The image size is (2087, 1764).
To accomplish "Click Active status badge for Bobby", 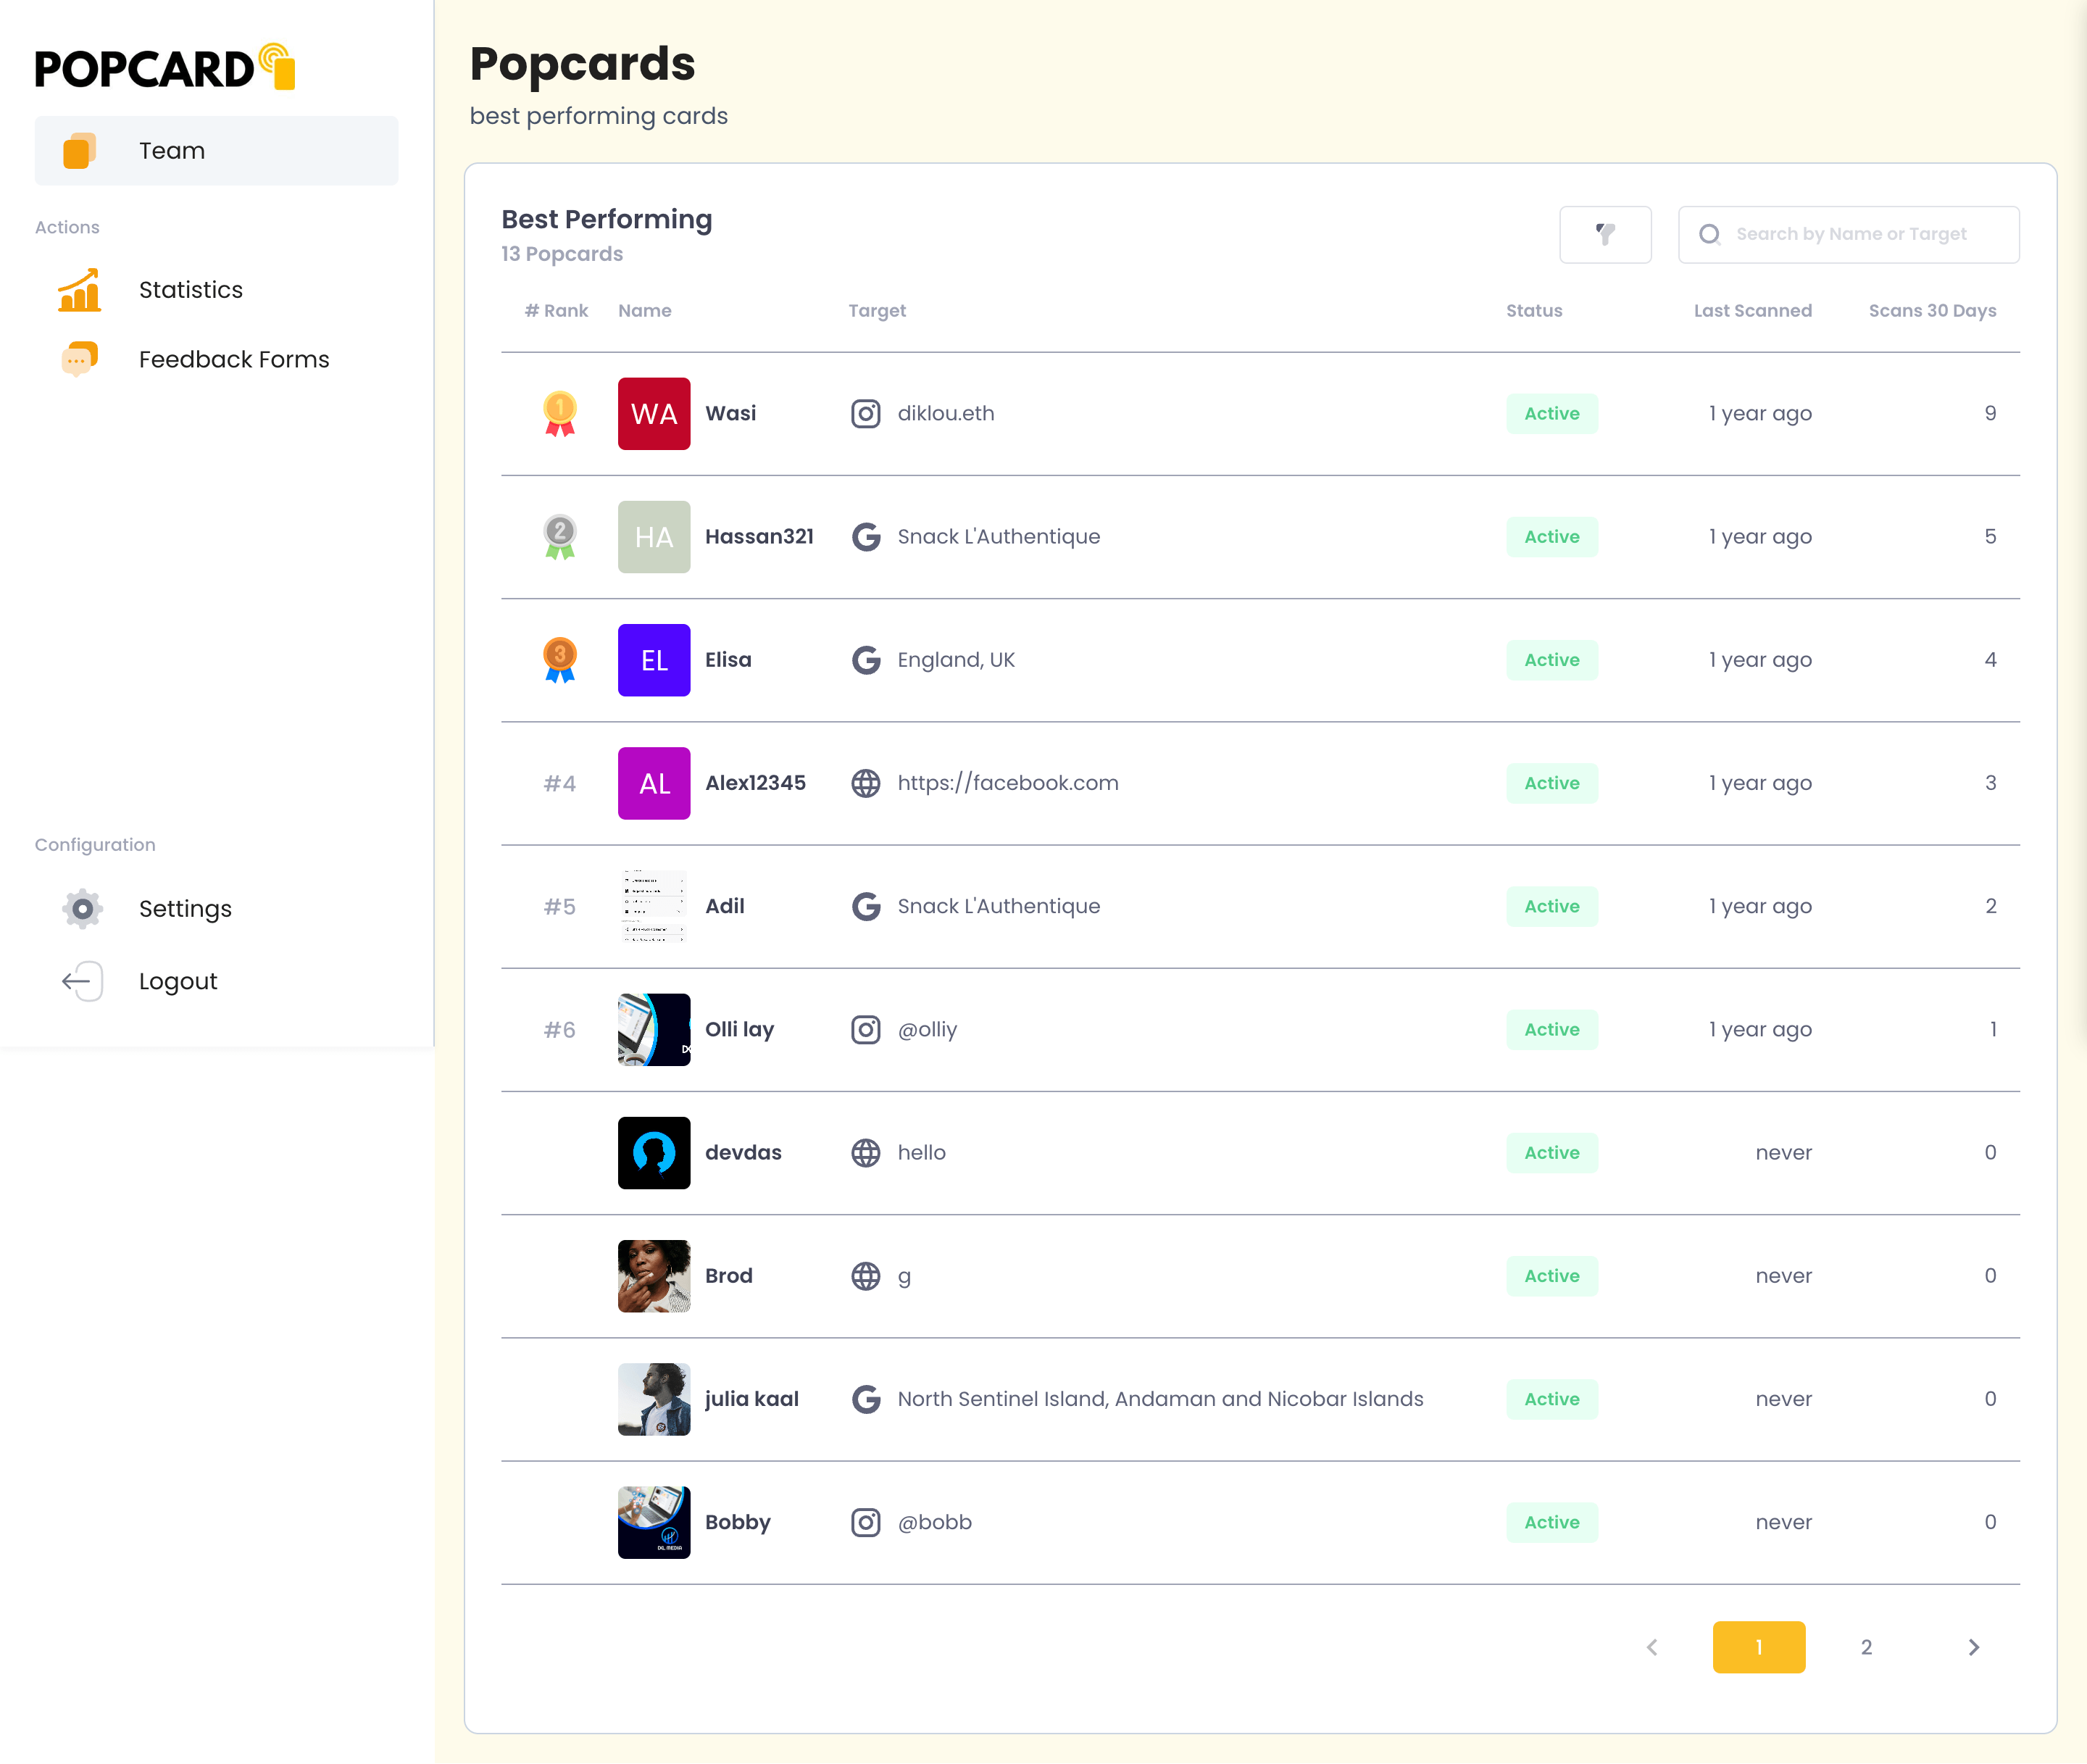I will click(1551, 1522).
